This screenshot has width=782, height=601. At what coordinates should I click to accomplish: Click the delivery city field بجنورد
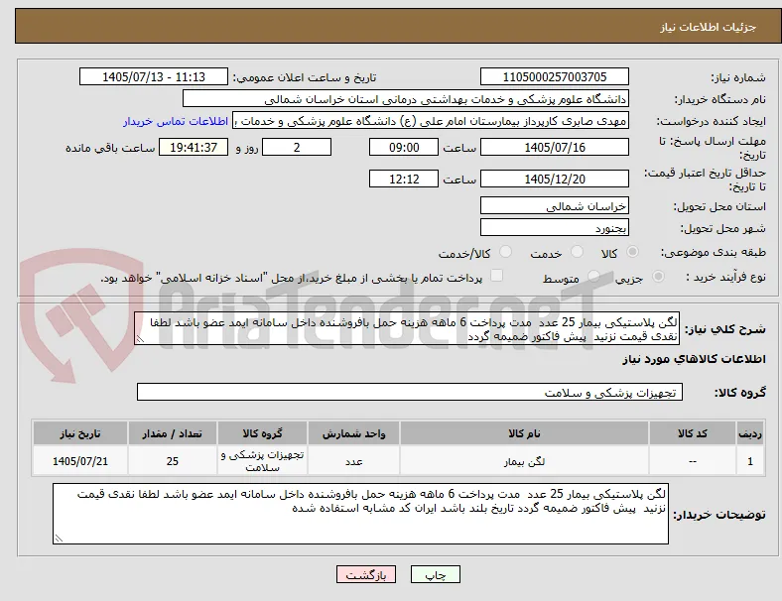(x=554, y=228)
